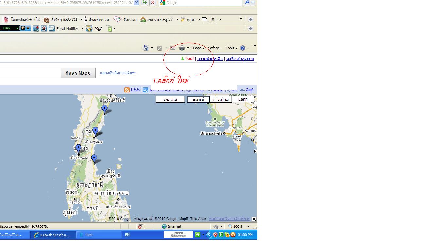445x251 pixels.
Task: Click the plus button on the E-mail Notifier row
Action: click(x=251, y=28)
